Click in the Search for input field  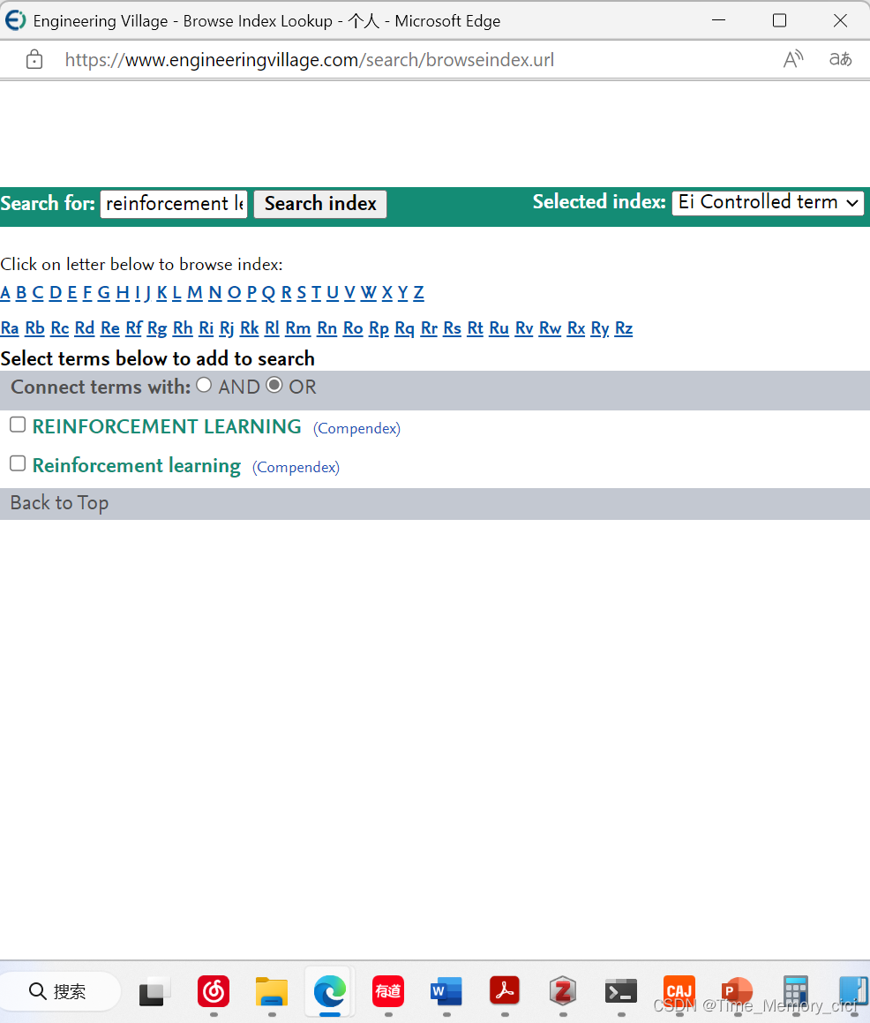tap(174, 204)
